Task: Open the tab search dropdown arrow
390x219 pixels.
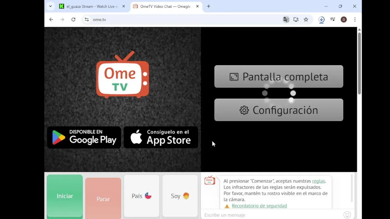Action: 50,6
